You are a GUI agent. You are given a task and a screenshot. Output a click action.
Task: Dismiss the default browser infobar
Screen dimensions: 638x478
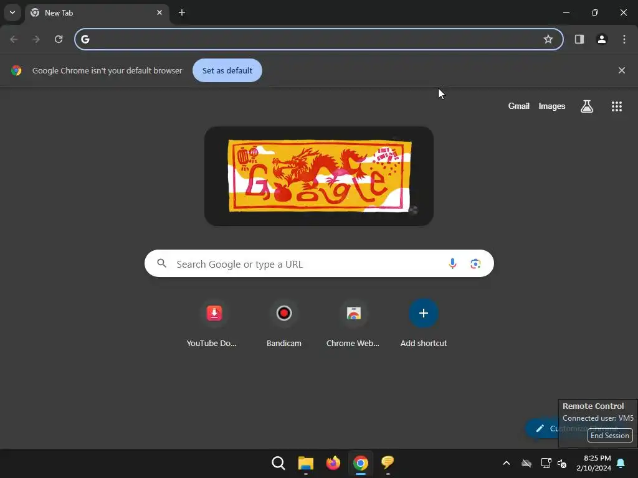(x=622, y=70)
